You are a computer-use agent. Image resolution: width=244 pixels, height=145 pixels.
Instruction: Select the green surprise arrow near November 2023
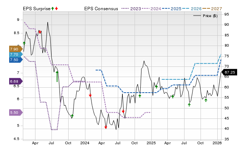pos(72,116)
